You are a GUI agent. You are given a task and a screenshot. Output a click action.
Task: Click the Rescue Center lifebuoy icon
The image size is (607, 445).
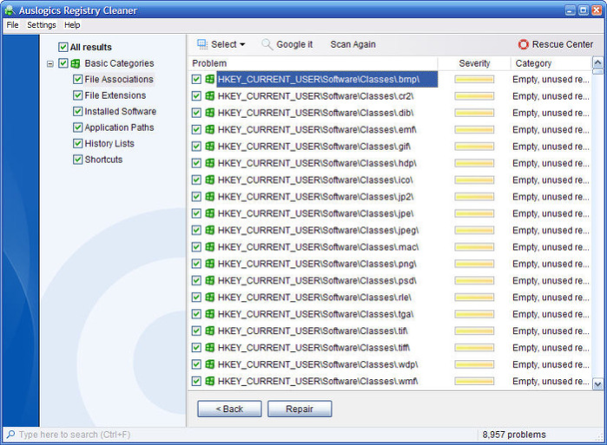(x=523, y=44)
